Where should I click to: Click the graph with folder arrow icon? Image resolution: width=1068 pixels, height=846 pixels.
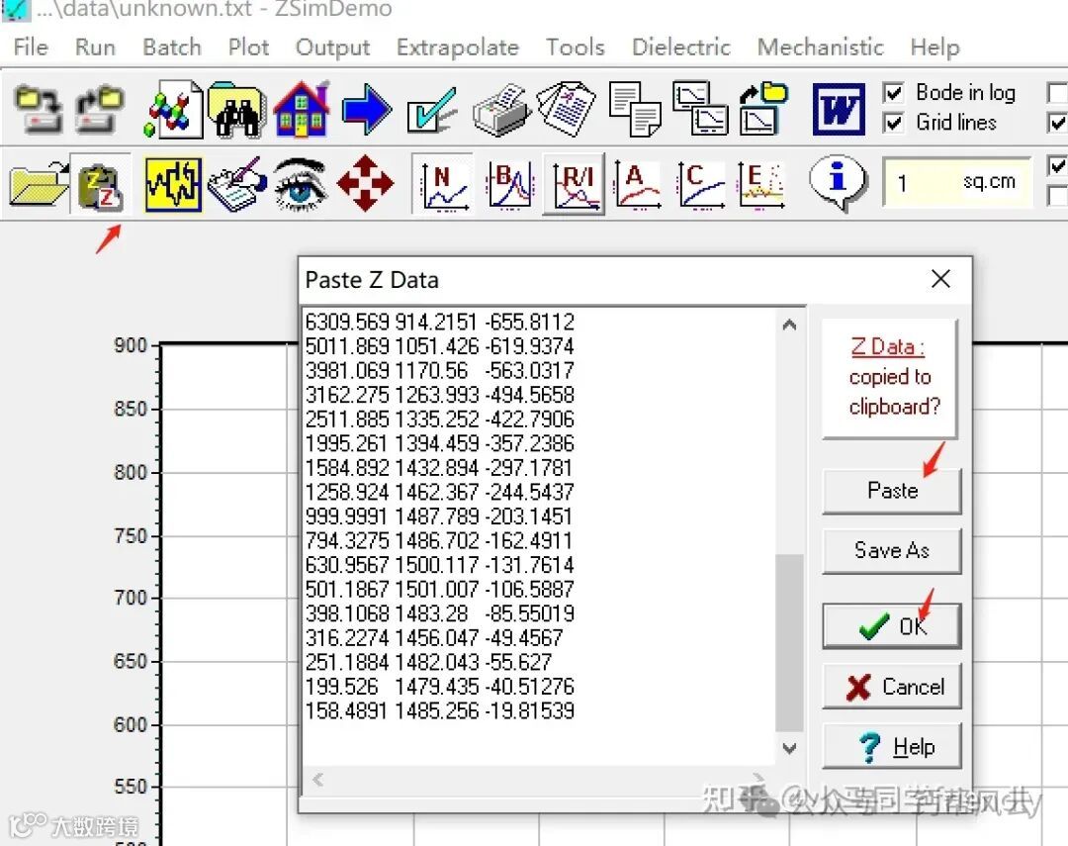(x=764, y=110)
